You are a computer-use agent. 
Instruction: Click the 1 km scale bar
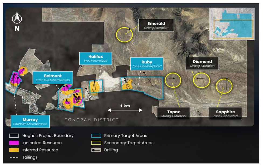[125, 110]
